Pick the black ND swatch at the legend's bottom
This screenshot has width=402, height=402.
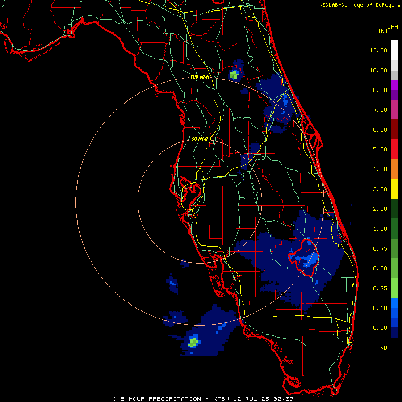pyautogui.click(x=394, y=348)
